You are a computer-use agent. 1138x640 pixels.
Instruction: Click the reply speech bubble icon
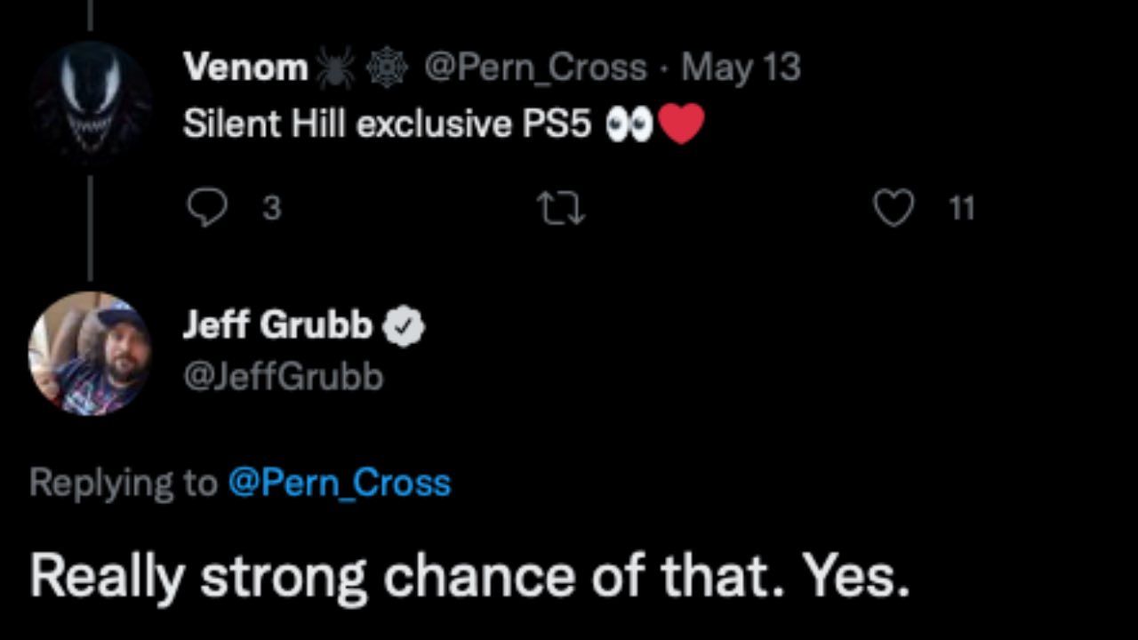click(206, 209)
